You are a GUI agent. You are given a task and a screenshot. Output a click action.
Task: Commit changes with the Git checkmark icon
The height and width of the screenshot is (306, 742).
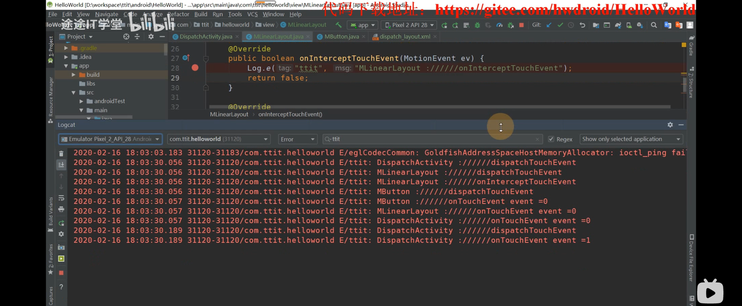pos(560,25)
